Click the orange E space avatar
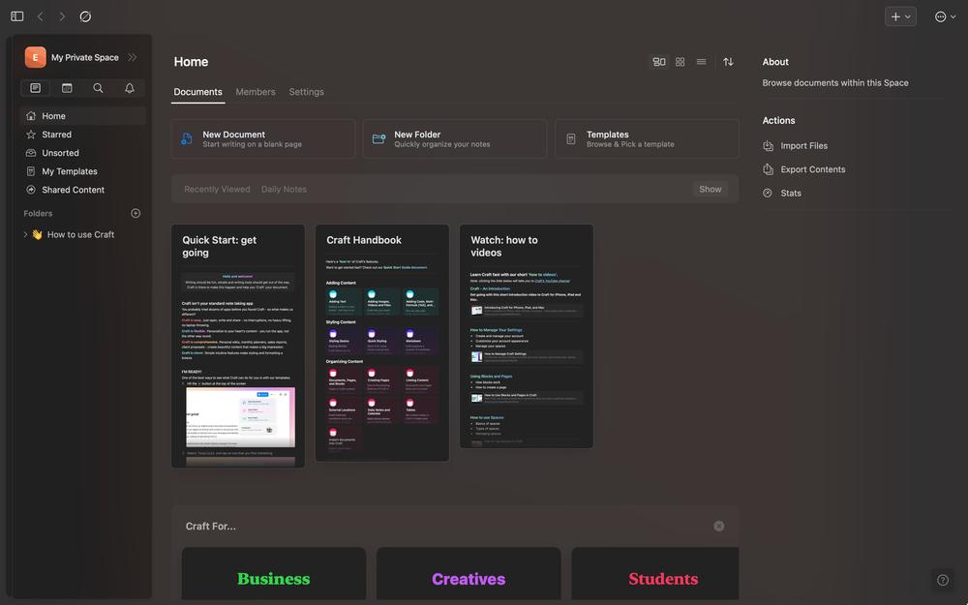This screenshot has height=605, width=968. point(35,57)
